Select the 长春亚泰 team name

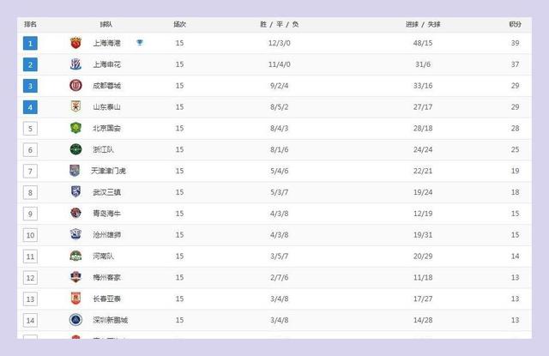[x=106, y=299]
